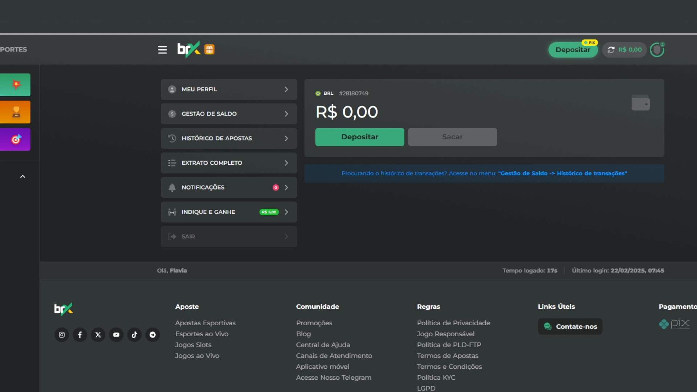The image size is (697, 392).
Task: Click the balance refresh arrows icon
Action: pyautogui.click(x=611, y=50)
